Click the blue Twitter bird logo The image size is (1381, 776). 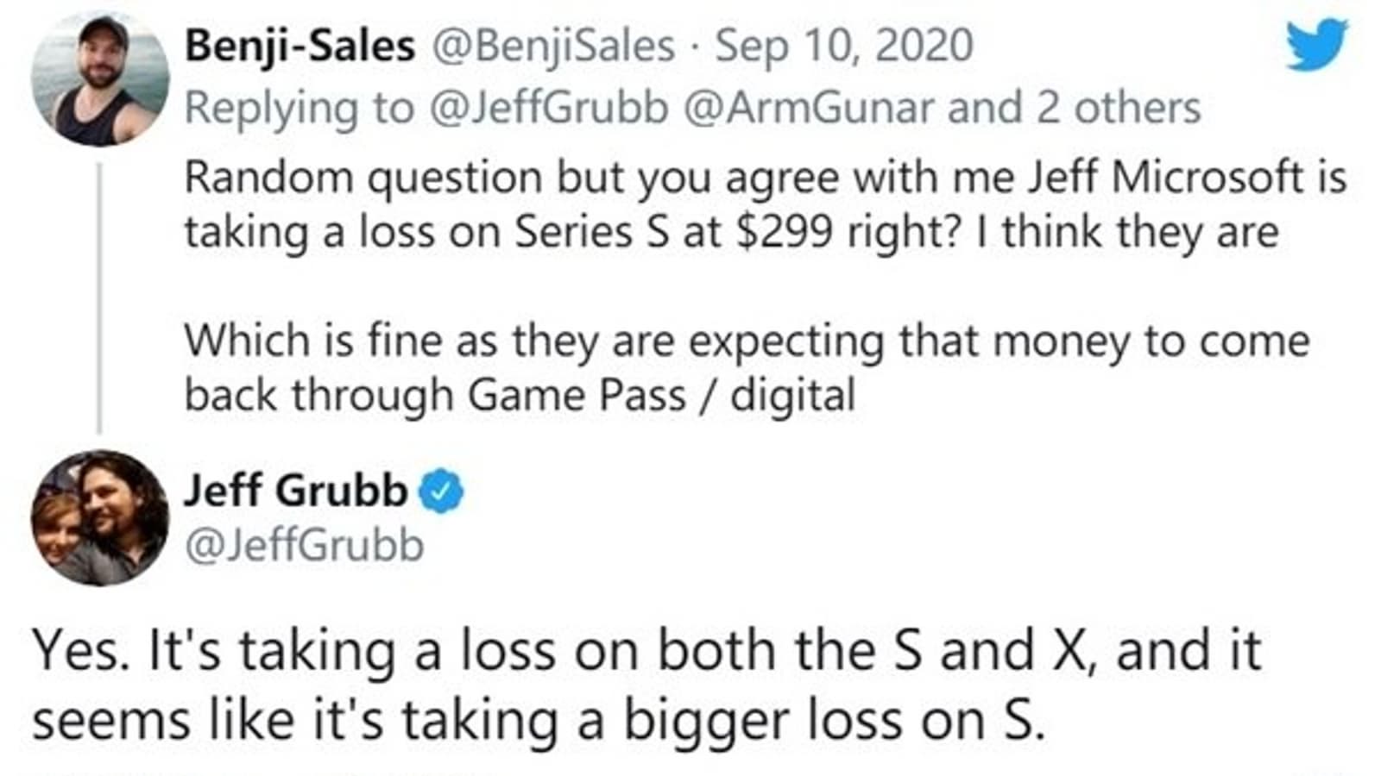pyautogui.click(x=1316, y=46)
